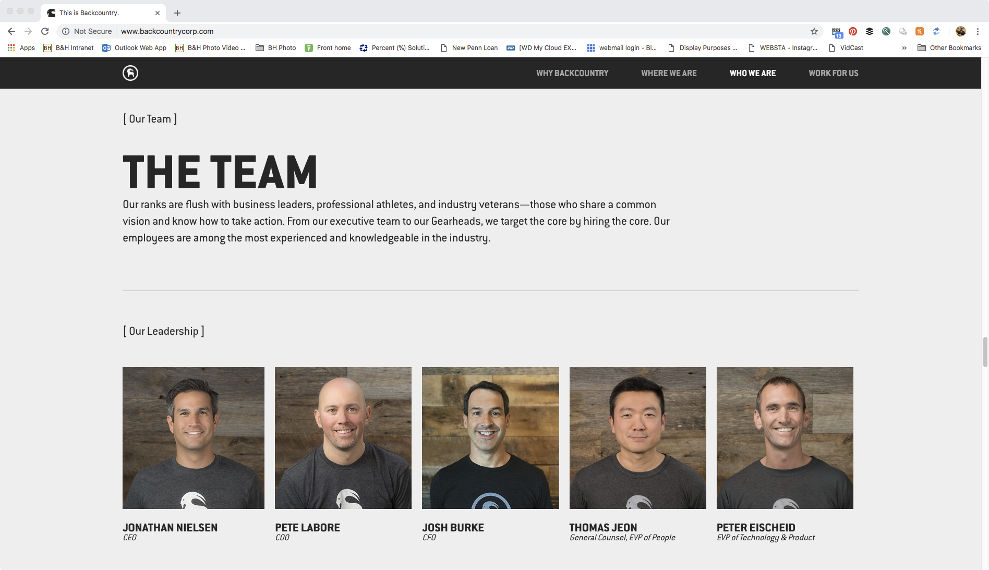Open WORK FOR US nav link

coord(833,73)
